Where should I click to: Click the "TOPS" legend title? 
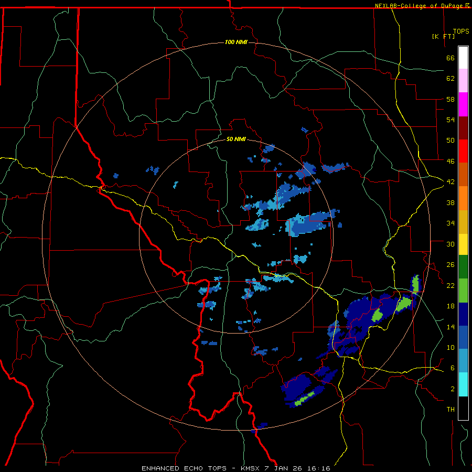[x=461, y=31]
